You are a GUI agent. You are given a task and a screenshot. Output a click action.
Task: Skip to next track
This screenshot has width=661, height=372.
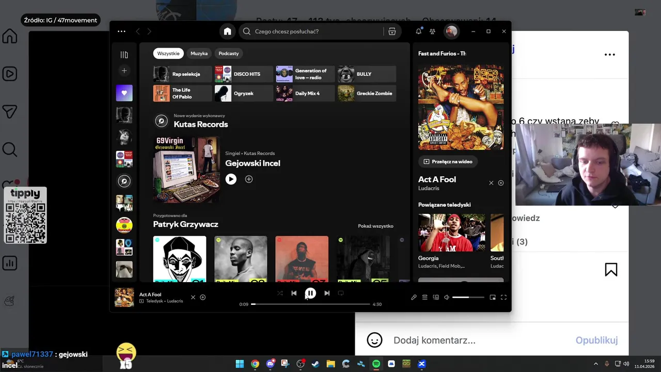tap(327, 293)
